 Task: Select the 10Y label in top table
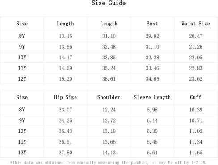coord(22,58)
